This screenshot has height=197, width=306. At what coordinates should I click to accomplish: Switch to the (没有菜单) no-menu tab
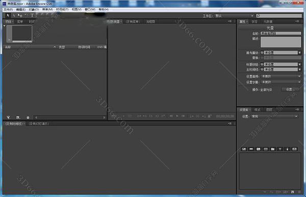(133, 21)
